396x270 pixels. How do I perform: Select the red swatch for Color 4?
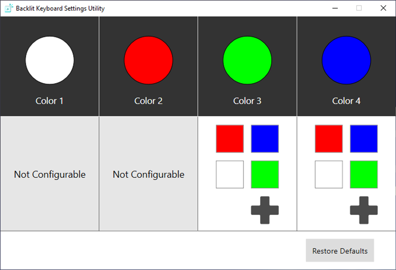click(328, 139)
